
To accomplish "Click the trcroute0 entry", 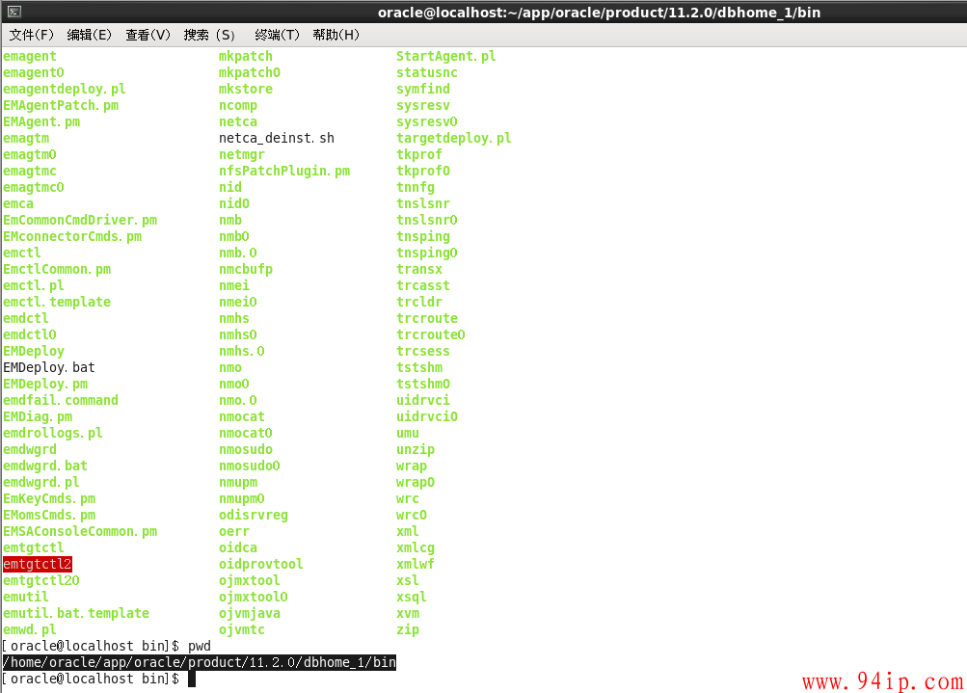I will 430,334.
